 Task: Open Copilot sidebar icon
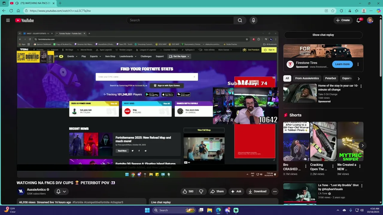(x=379, y=11)
